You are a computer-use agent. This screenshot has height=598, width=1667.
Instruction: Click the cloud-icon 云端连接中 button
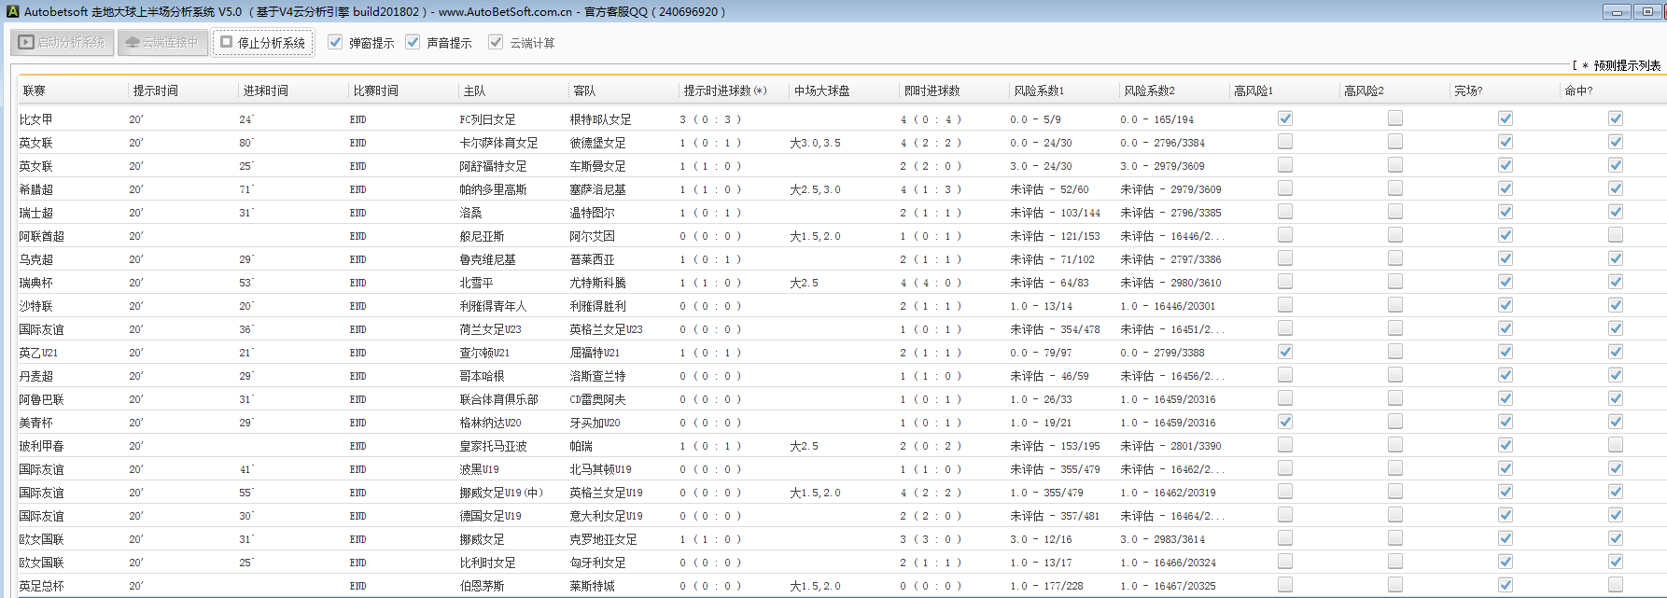pyautogui.click(x=163, y=42)
